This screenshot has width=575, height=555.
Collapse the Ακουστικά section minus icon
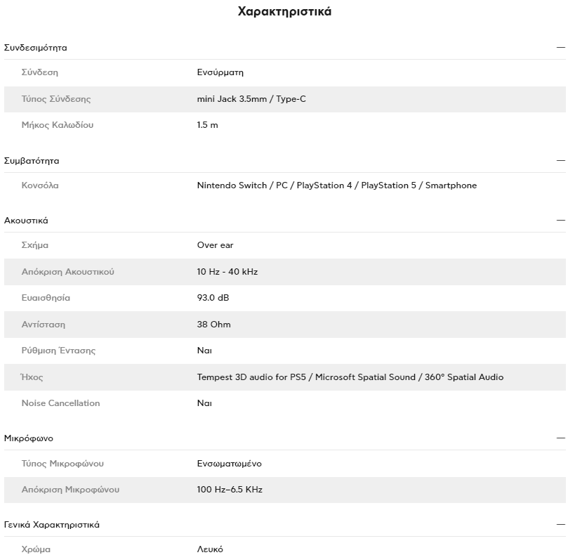(x=561, y=220)
